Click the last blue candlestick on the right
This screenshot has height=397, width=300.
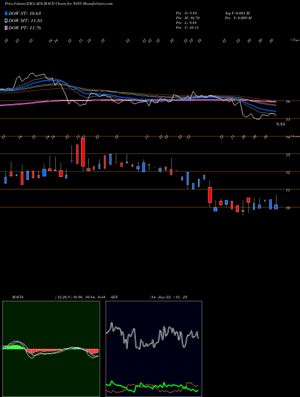coord(276,207)
